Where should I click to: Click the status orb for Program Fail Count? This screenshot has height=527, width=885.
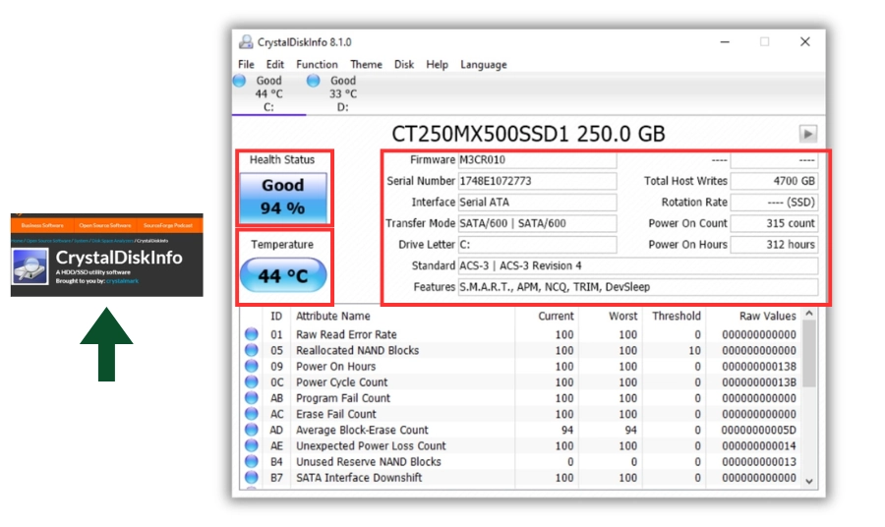tap(251, 398)
